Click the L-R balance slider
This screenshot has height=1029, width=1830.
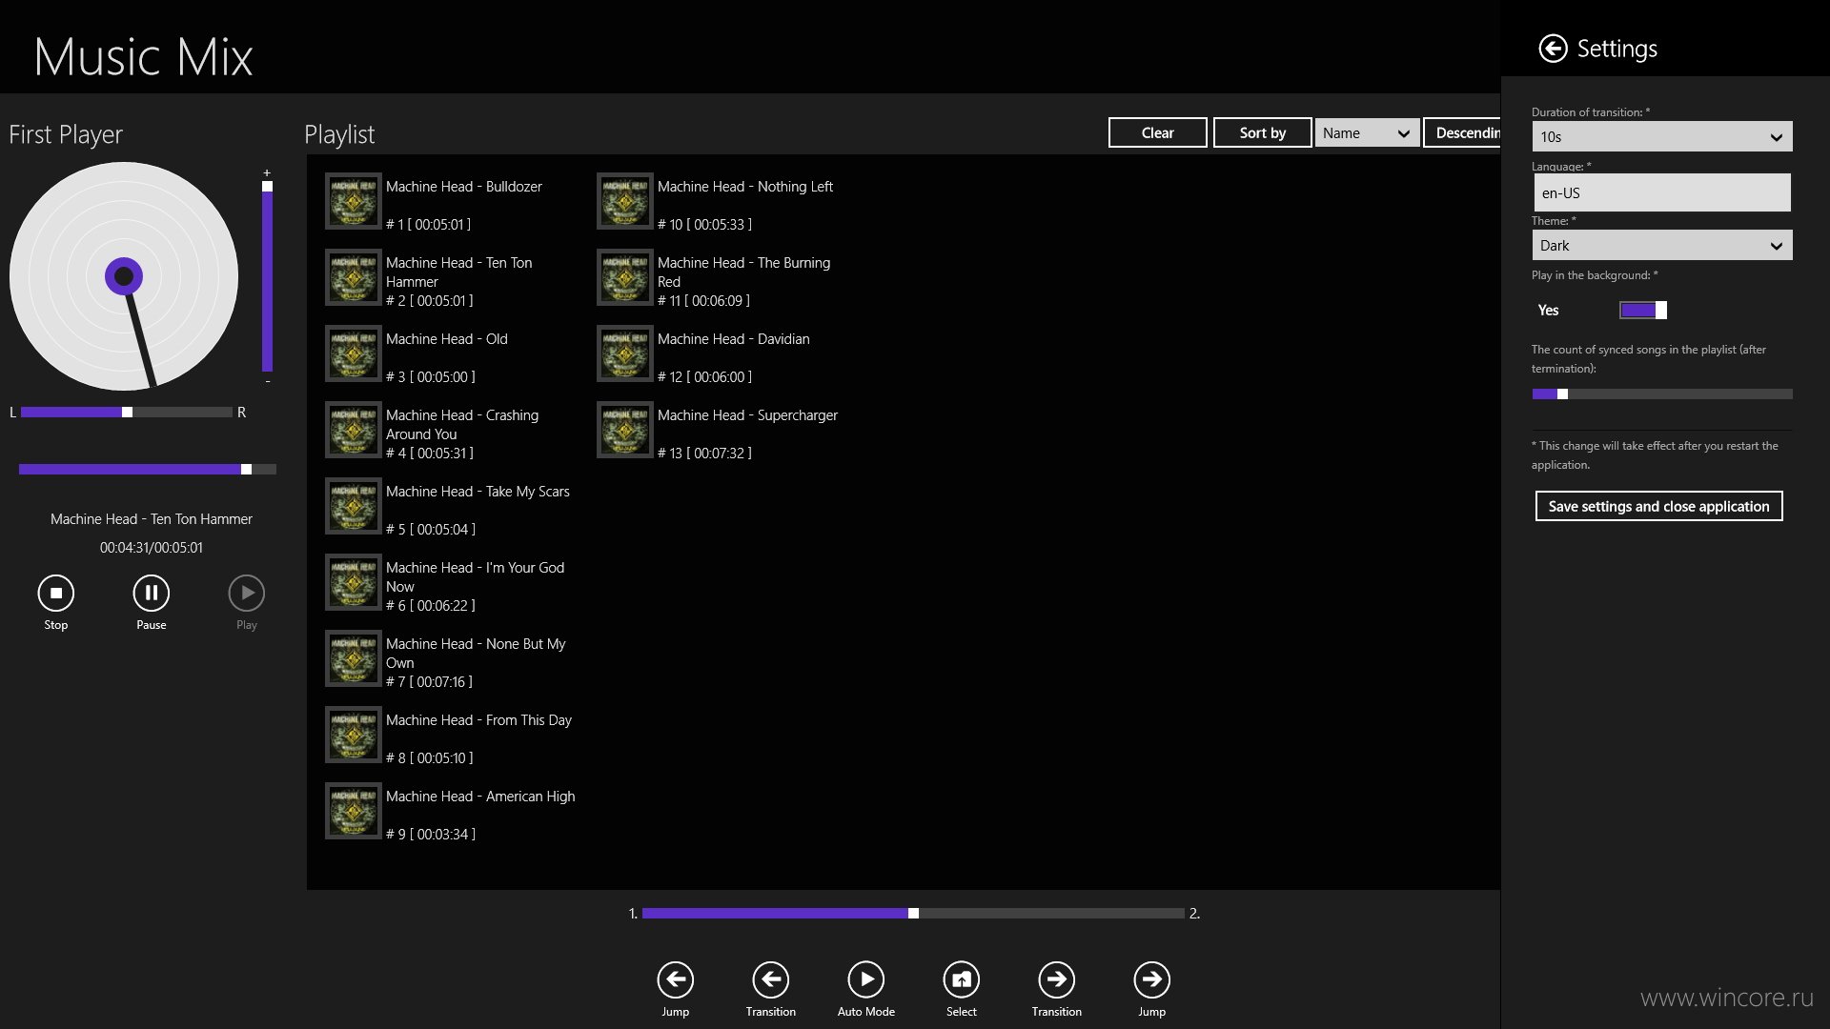click(127, 412)
